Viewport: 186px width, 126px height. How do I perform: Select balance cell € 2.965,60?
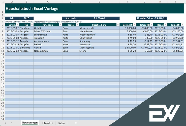point(176,38)
